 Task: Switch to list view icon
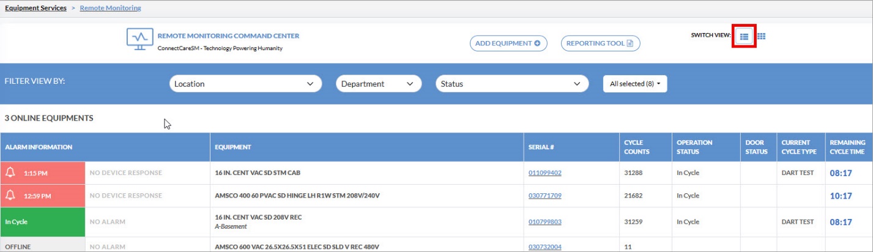click(744, 36)
